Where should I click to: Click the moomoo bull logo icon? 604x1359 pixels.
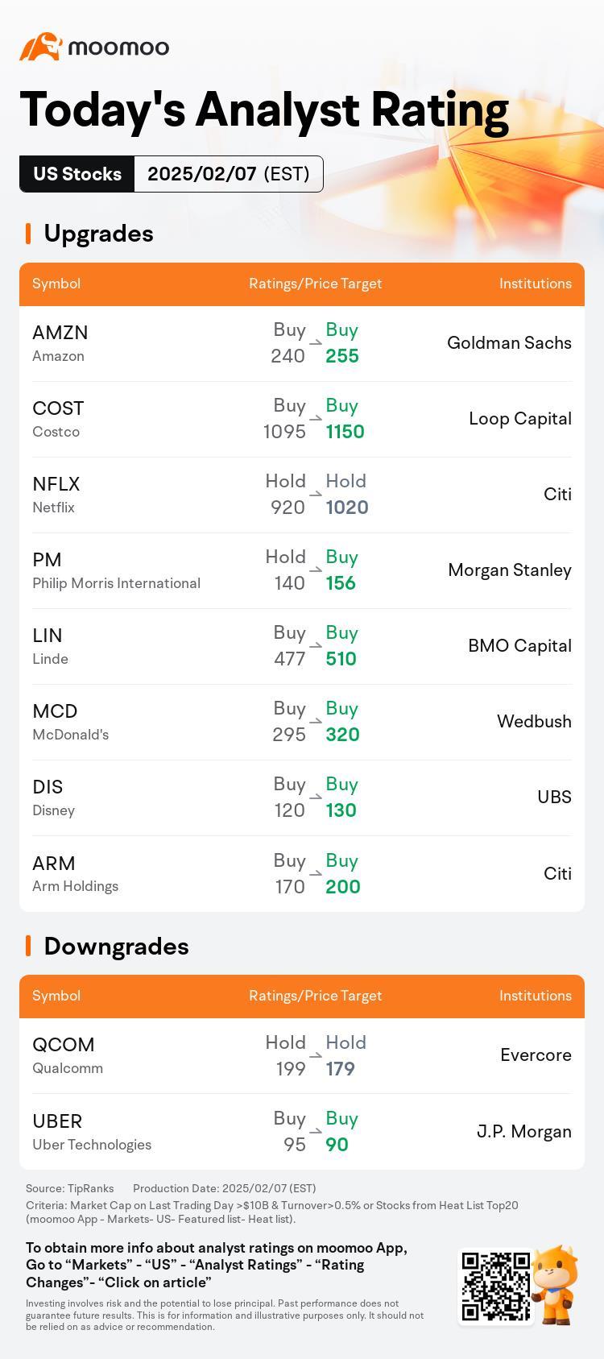41,47
